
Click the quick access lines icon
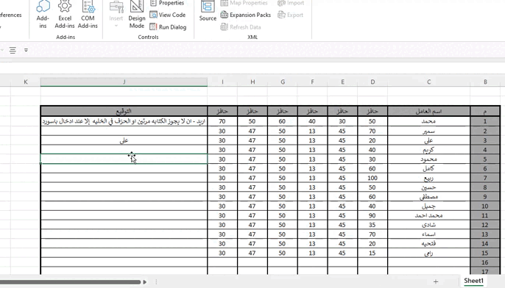click(13, 51)
